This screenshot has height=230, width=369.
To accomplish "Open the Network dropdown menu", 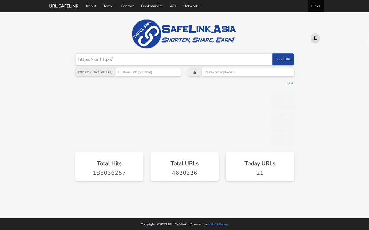I will [192, 6].
